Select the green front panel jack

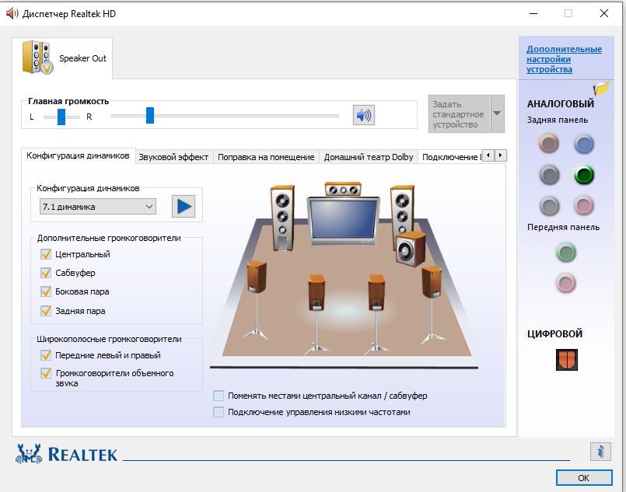(565, 252)
